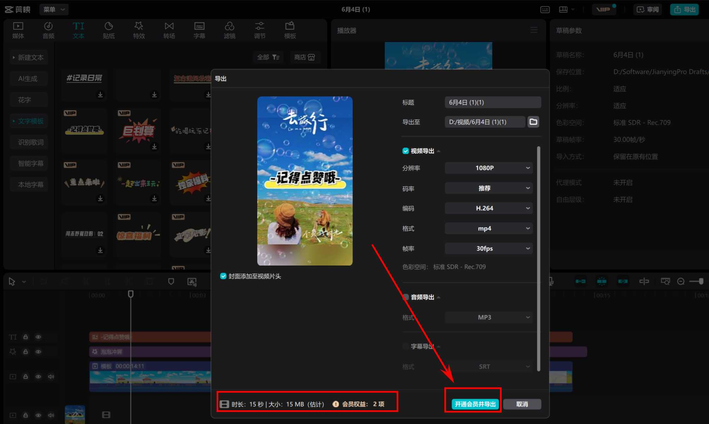The width and height of the screenshot is (709, 424).
Task: Open the 帧率 30fps frame rate dropdown
Action: coord(489,249)
